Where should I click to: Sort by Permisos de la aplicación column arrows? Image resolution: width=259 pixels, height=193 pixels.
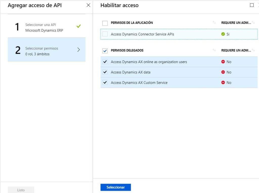(x=214, y=22)
